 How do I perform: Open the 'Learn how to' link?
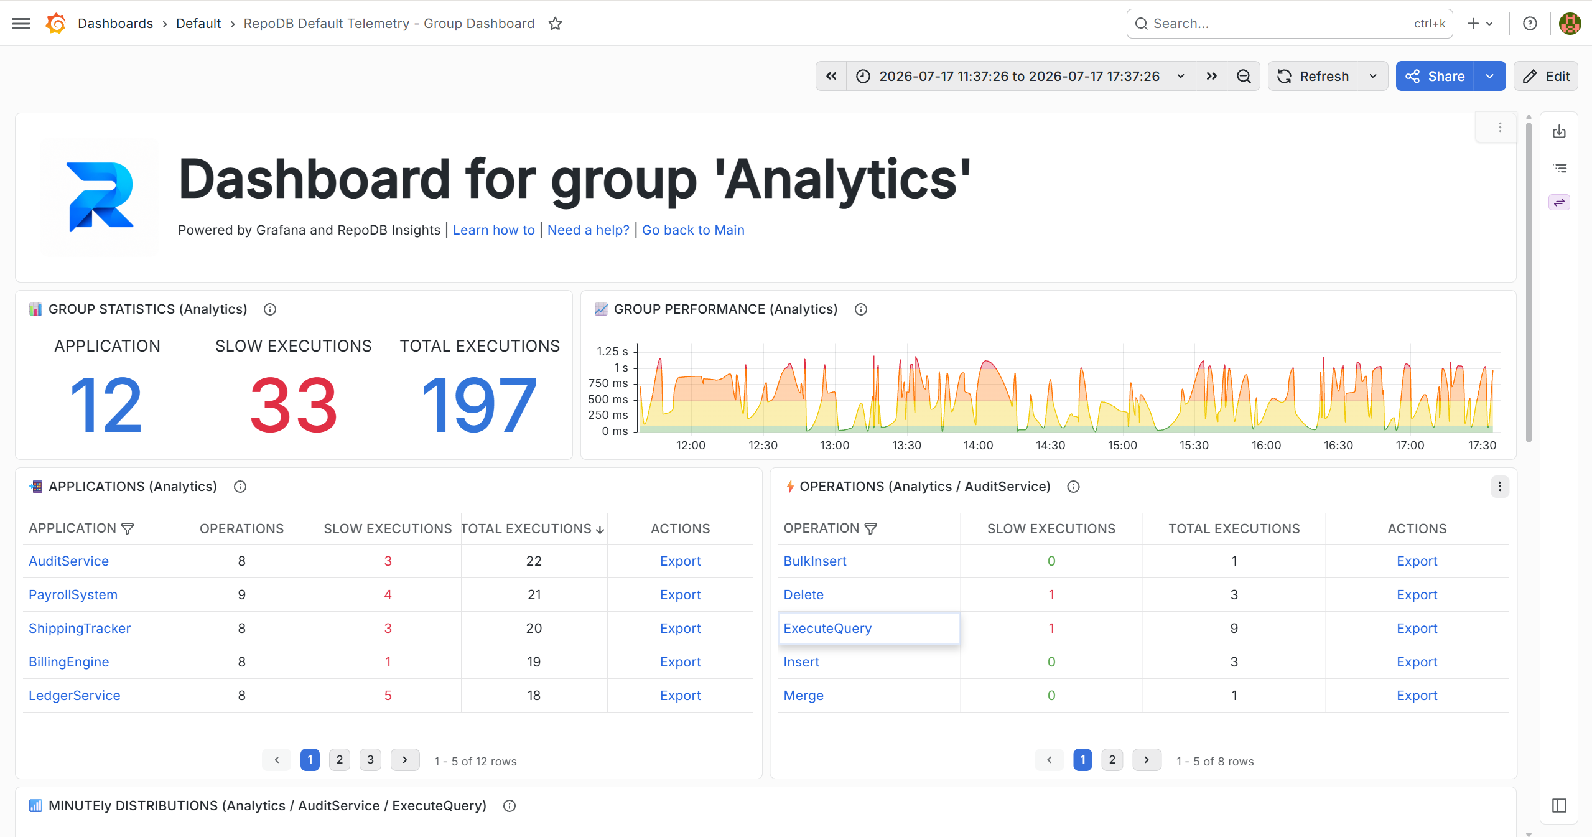(493, 230)
